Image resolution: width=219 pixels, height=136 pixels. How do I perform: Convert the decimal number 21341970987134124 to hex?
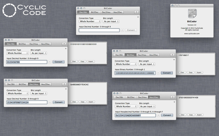(59, 102)
